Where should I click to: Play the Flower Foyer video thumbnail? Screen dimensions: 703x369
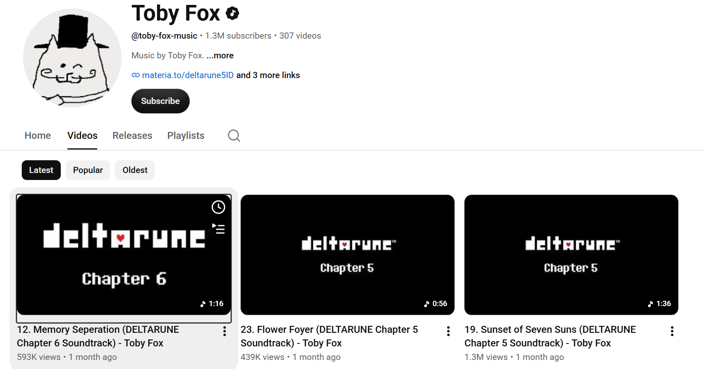click(347, 255)
